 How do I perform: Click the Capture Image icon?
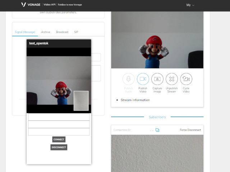click(x=157, y=79)
